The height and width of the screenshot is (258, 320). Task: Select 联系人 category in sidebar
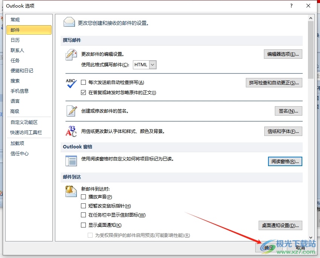click(29, 50)
